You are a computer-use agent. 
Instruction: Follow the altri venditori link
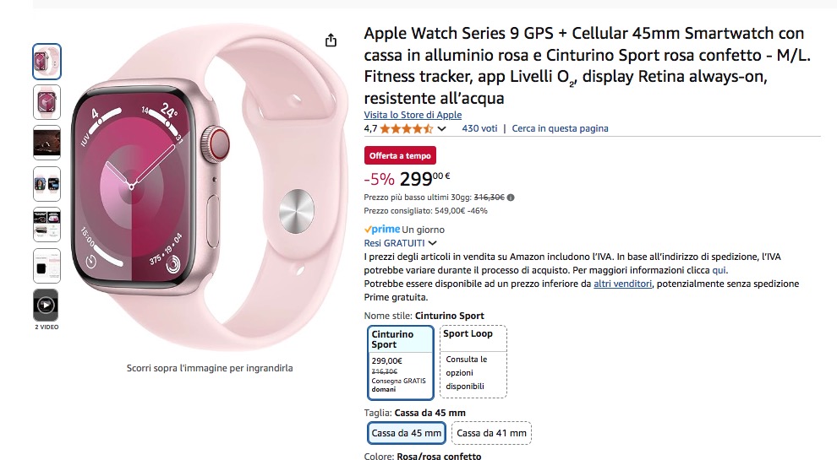click(622, 284)
